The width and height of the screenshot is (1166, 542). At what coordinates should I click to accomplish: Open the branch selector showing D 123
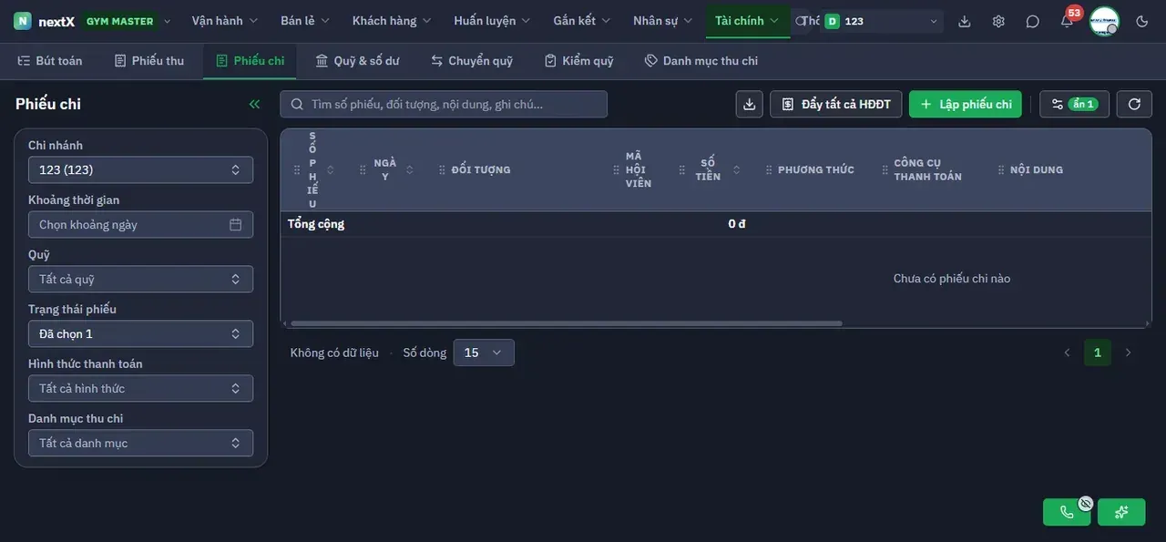(882, 21)
